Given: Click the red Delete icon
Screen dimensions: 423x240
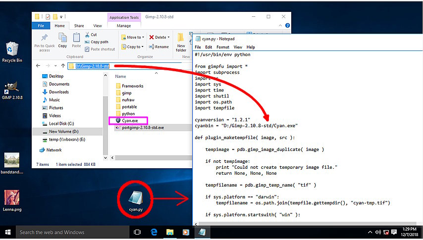Looking at the screenshot, I should tap(151, 37).
